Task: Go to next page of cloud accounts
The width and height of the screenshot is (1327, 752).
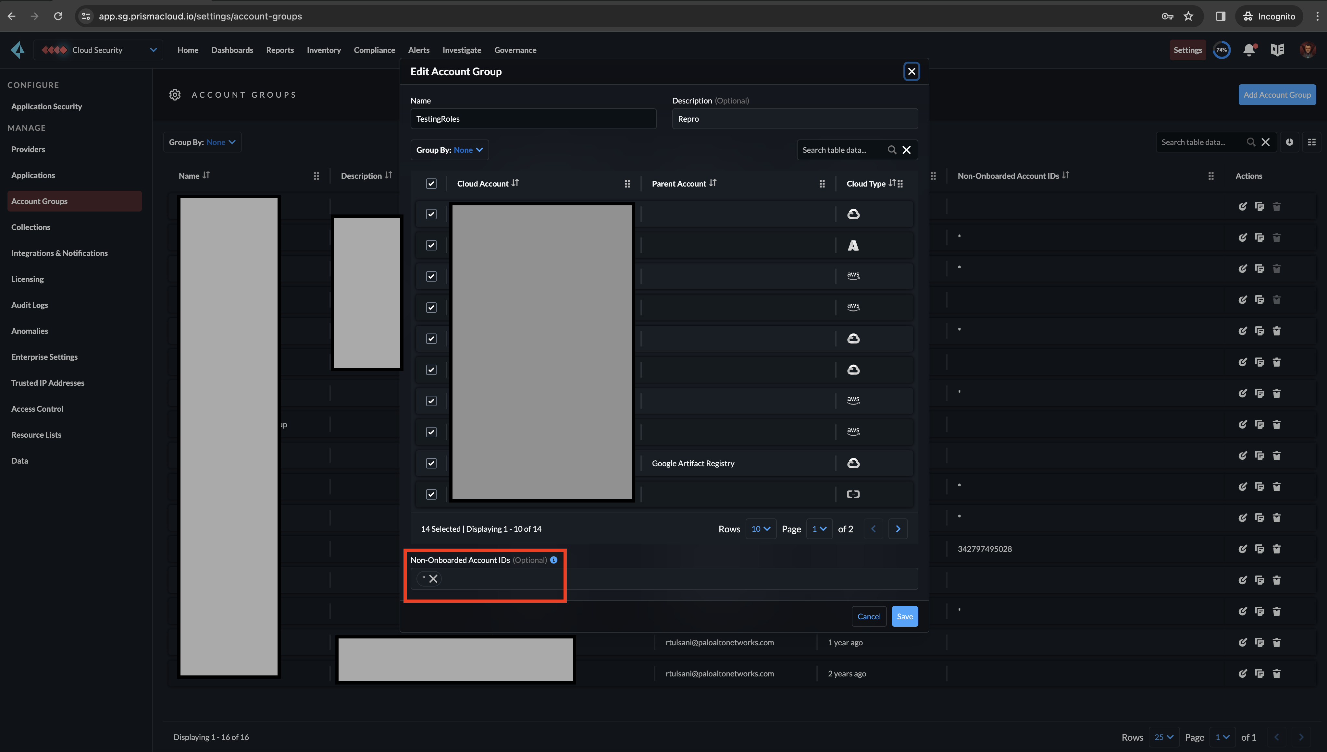Action: coord(898,529)
